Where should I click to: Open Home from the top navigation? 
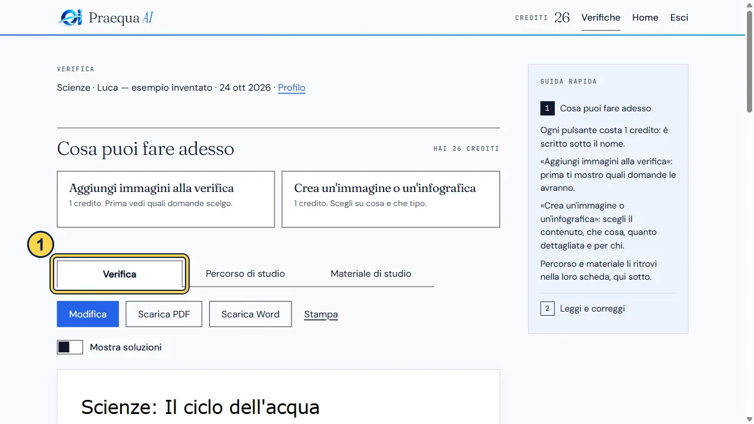645,18
